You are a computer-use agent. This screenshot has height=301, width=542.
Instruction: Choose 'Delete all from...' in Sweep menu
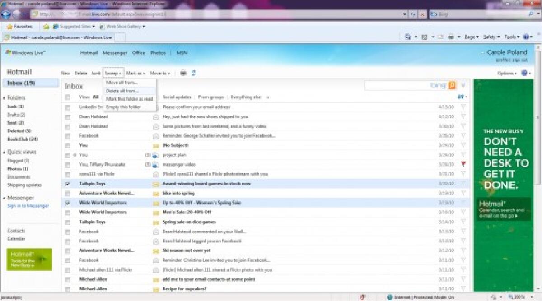pos(130,91)
